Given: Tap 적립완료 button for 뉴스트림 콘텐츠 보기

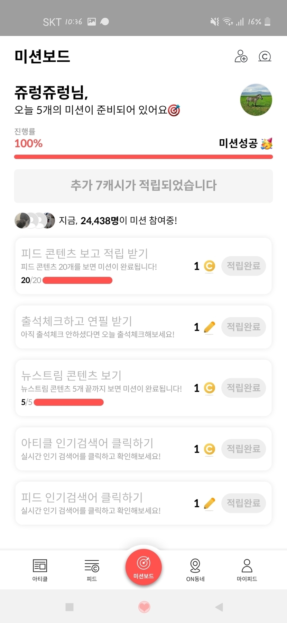Looking at the screenshot, I should [243, 388].
